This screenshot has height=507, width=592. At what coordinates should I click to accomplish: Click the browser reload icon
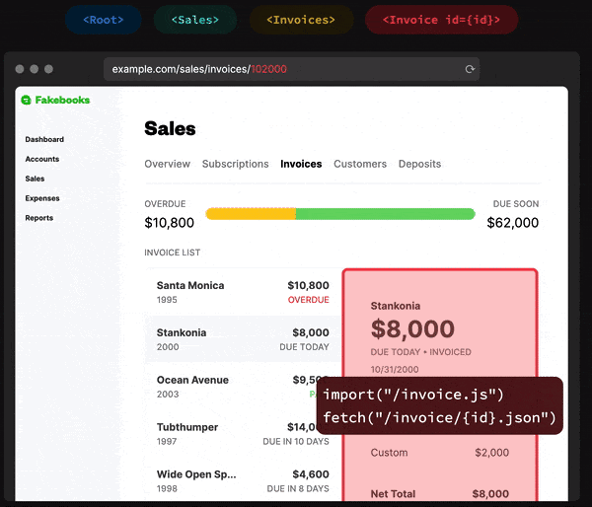pos(470,69)
